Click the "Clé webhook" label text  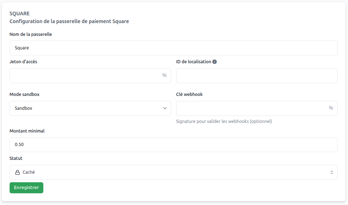click(189, 95)
